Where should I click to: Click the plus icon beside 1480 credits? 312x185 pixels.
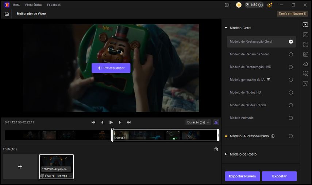point(261,5)
